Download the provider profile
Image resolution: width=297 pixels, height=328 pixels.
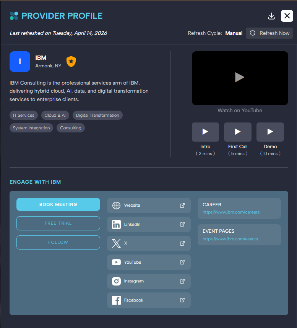point(271,16)
